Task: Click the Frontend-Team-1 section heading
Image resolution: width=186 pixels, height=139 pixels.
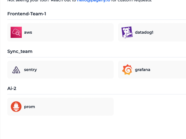Action: click(27, 14)
